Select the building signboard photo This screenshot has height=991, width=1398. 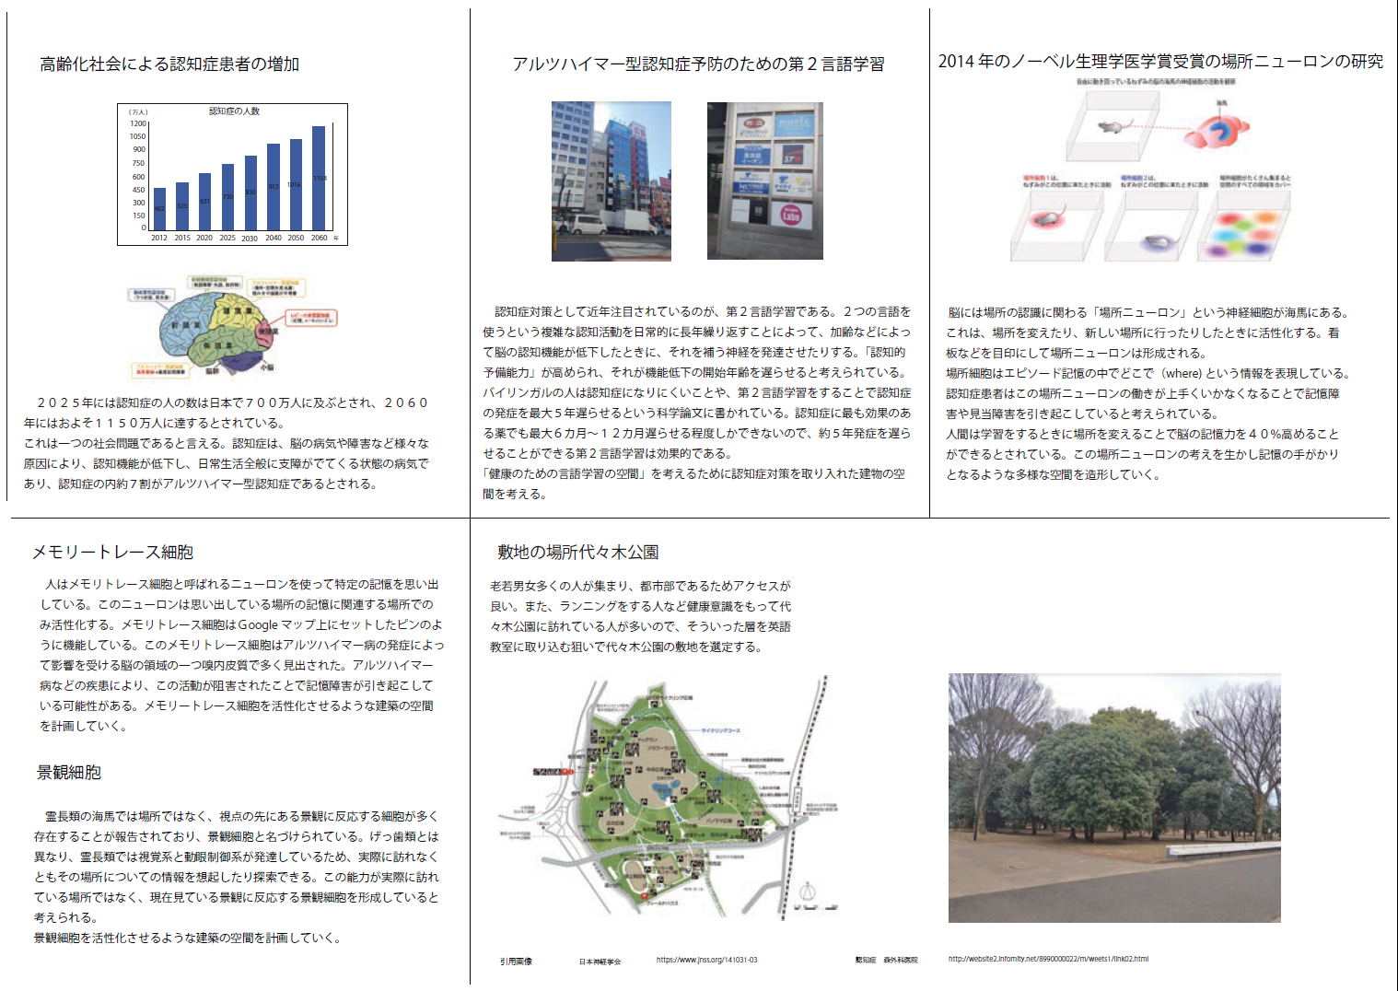point(764,181)
